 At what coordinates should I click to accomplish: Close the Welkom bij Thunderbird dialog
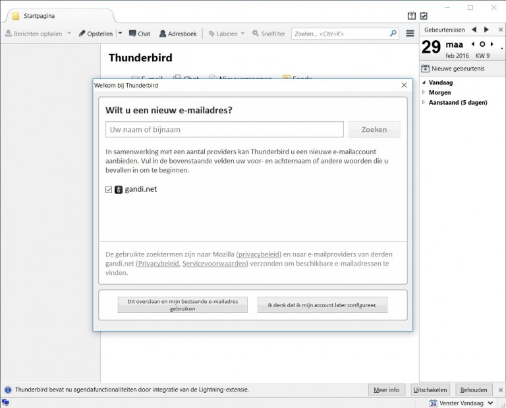(404, 85)
